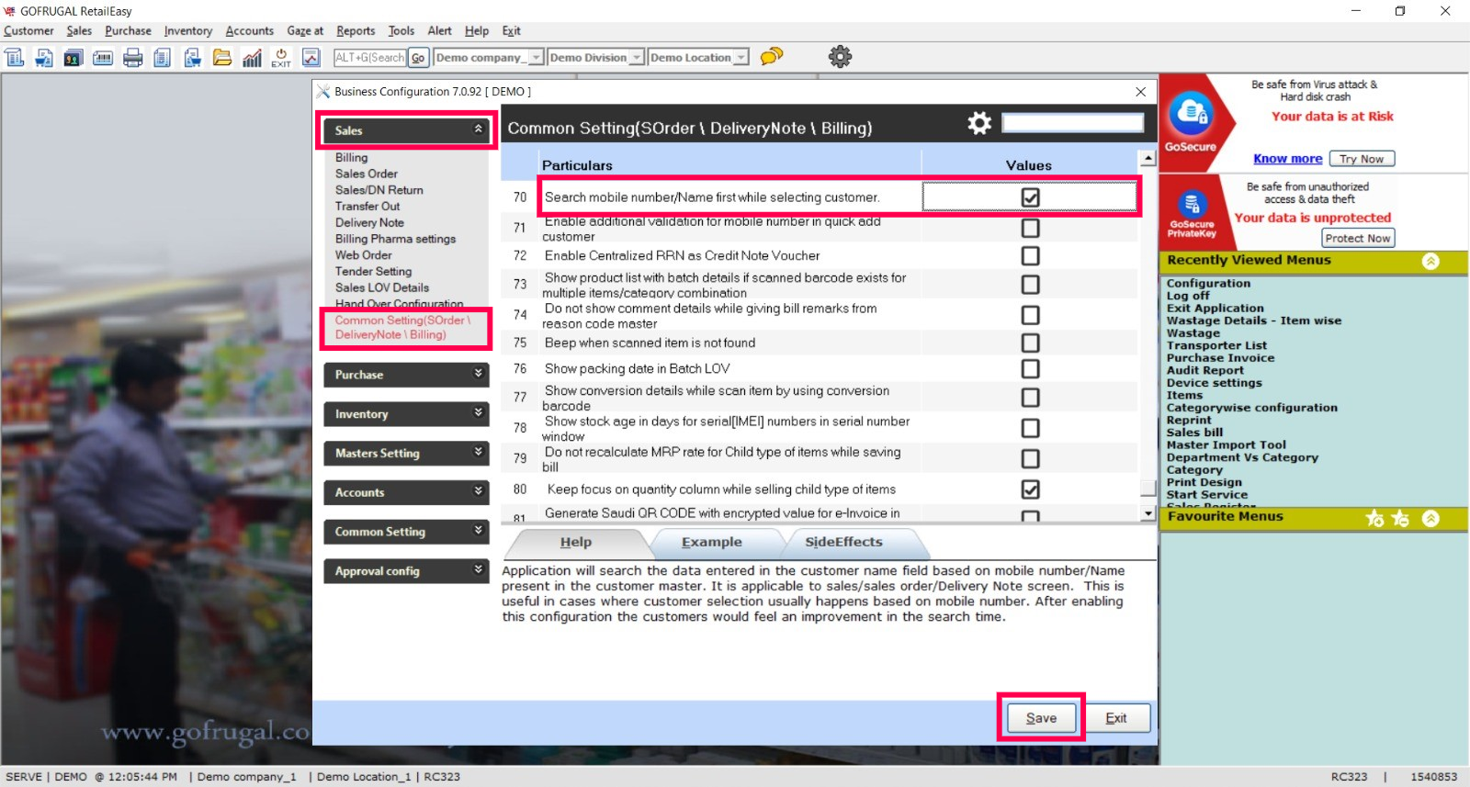Uncheck 'Keep focus on quantity column' checkbox

pos(1030,489)
